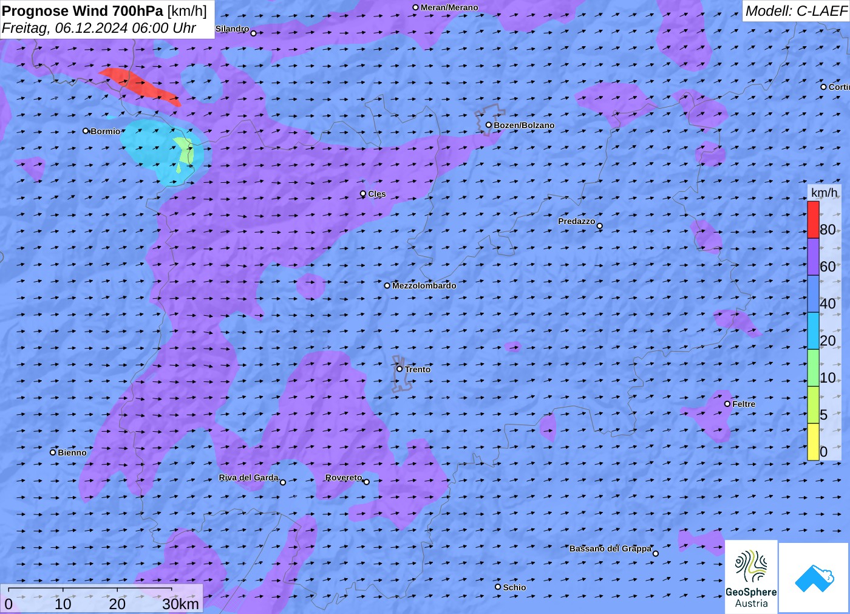The width and height of the screenshot is (850, 614).
Task: Click the Bienno city marker
Action: point(53,452)
